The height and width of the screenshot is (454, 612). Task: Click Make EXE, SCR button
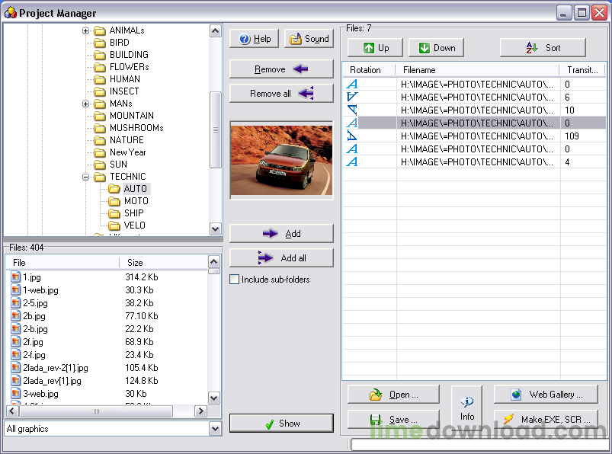point(546,420)
